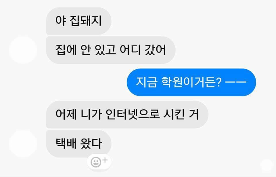Tap the faint read-receipt circle at bottom right
Viewport: 276px width, 177px height.
267,165
